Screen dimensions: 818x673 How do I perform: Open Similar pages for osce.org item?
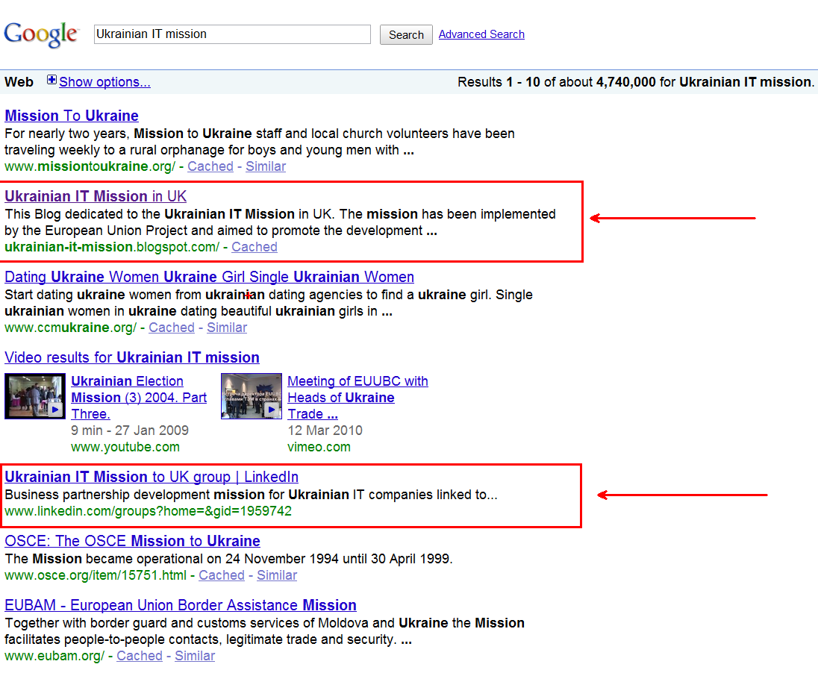(x=277, y=575)
